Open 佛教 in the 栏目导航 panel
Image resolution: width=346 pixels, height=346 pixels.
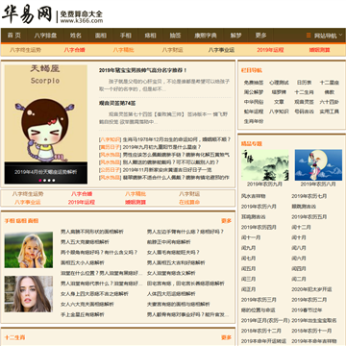coord(330,92)
